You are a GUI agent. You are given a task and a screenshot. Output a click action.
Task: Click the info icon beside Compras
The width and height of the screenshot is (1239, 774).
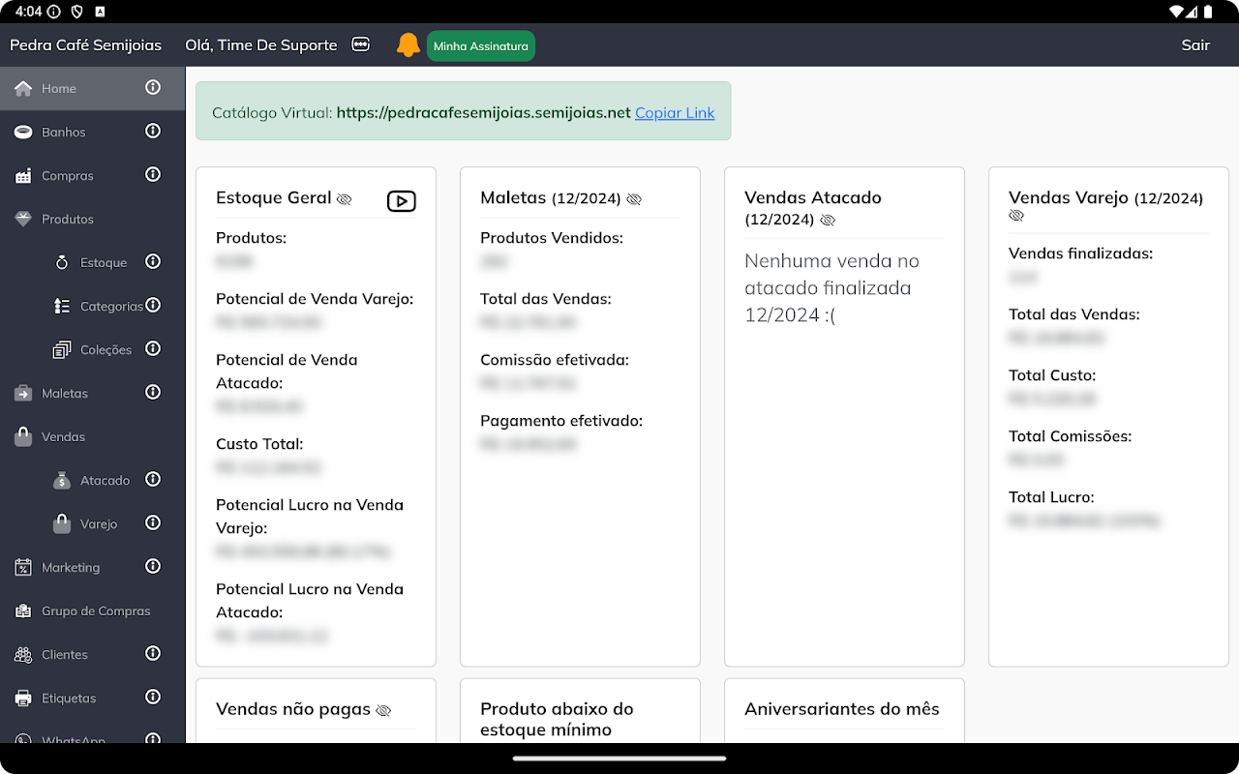pyautogui.click(x=153, y=174)
